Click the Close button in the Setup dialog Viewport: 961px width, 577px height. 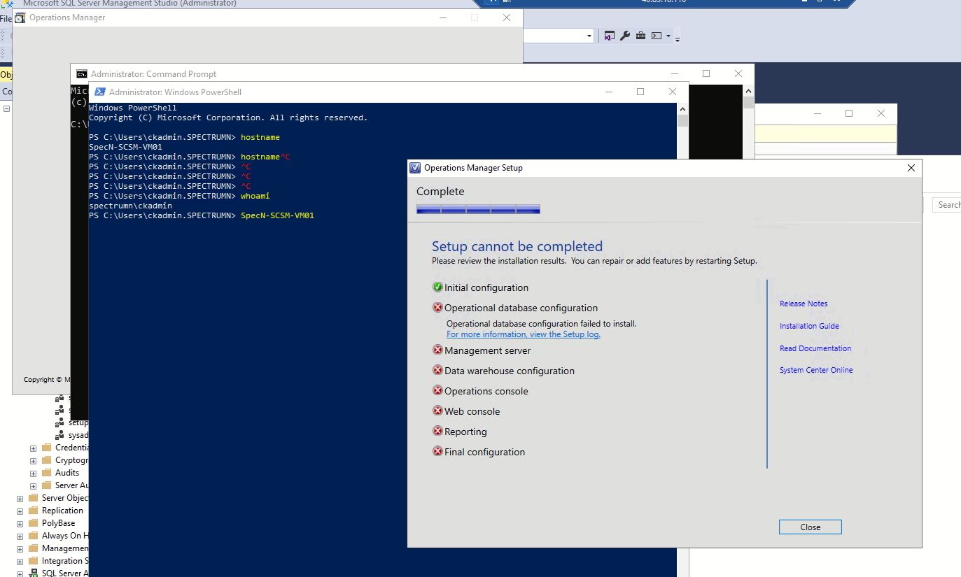(810, 527)
